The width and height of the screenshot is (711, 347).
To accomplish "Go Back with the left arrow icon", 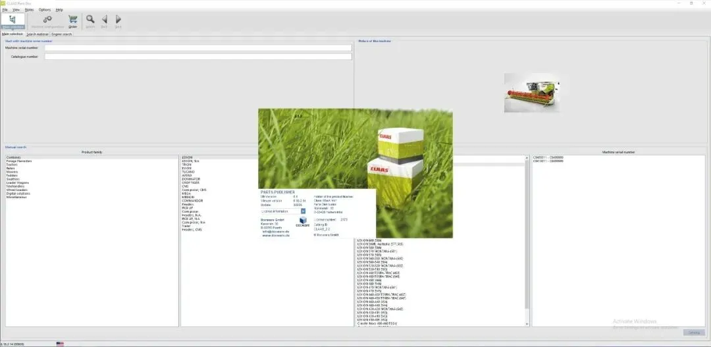I will (104, 21).
